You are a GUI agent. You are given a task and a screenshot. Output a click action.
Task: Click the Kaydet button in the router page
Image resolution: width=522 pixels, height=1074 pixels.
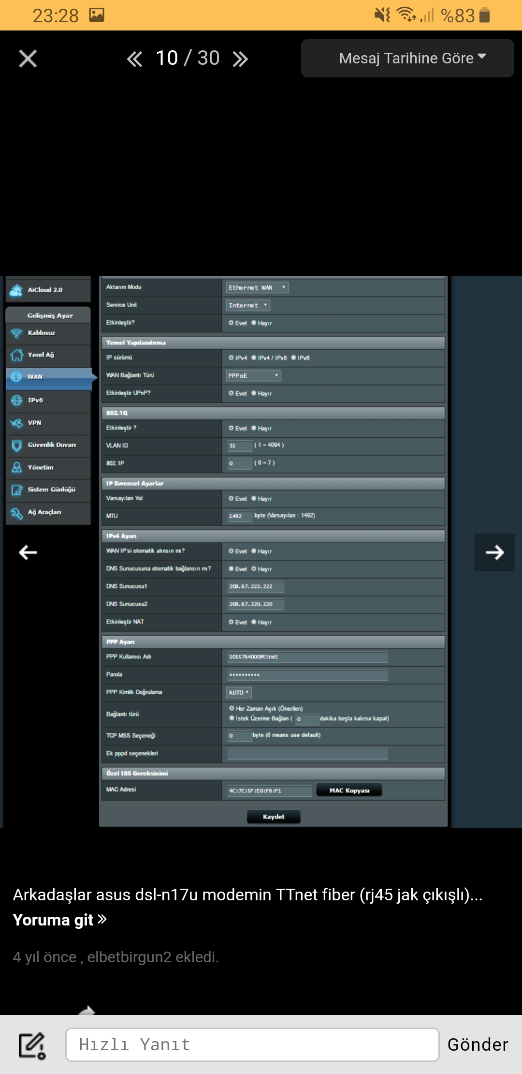point(274,817)
